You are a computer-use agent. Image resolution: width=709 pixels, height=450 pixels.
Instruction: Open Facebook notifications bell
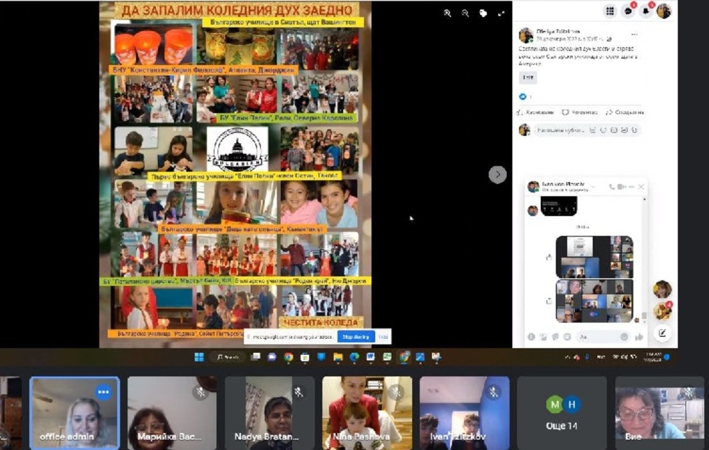click(x=646, y=11)
